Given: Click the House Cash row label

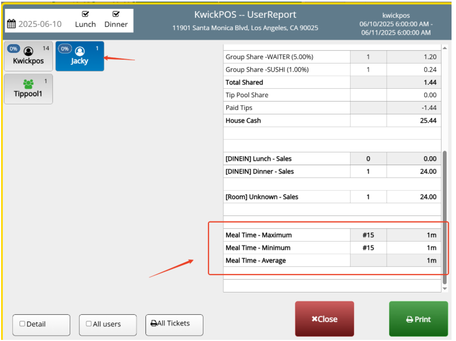Looking at the screenshot, I should click(243, 121).
